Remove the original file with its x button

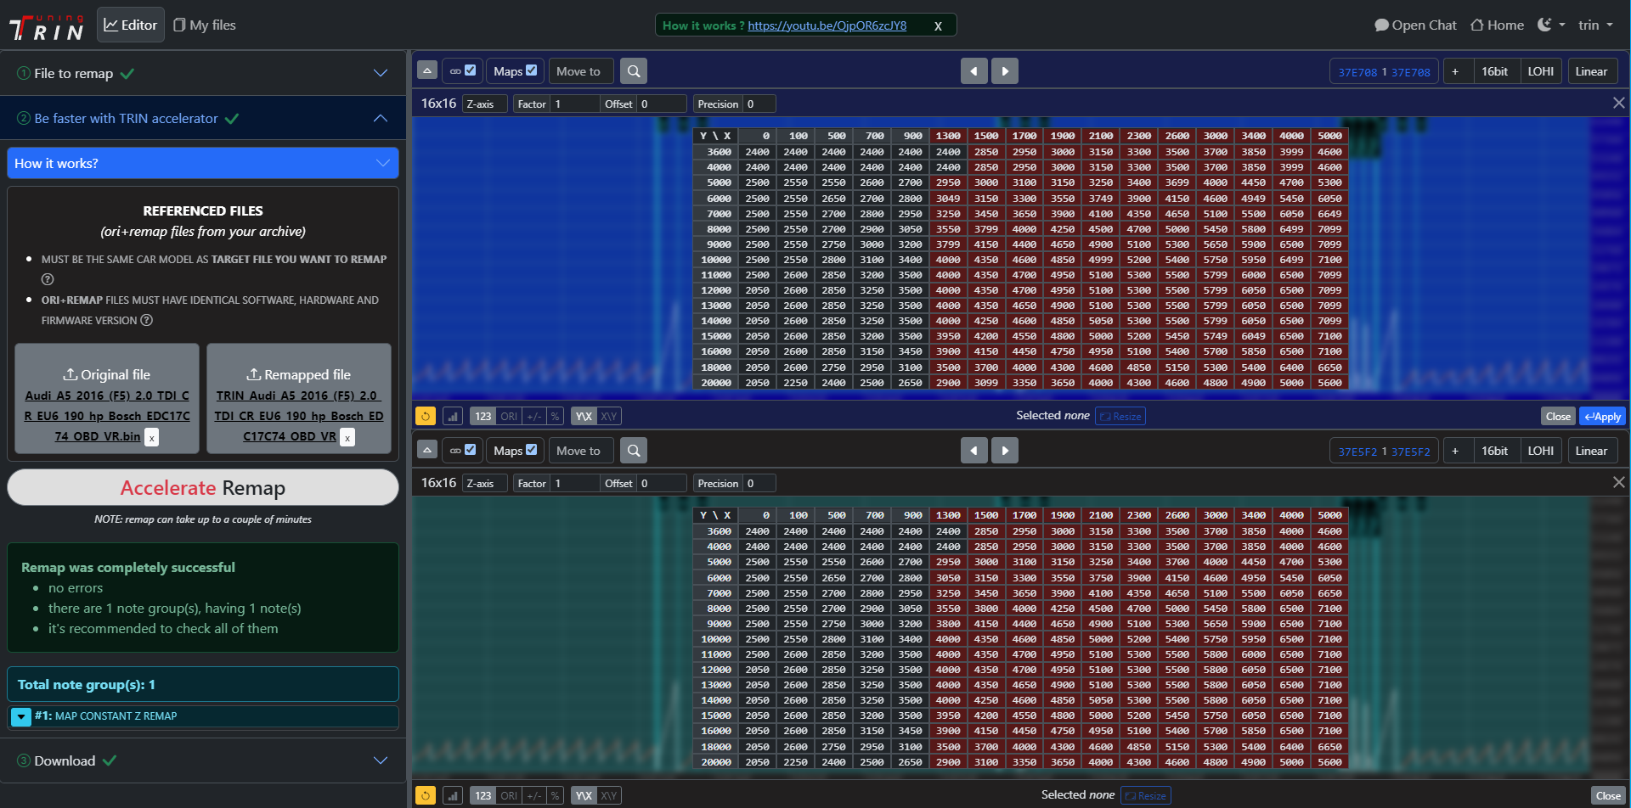click(x=151, y=437)
